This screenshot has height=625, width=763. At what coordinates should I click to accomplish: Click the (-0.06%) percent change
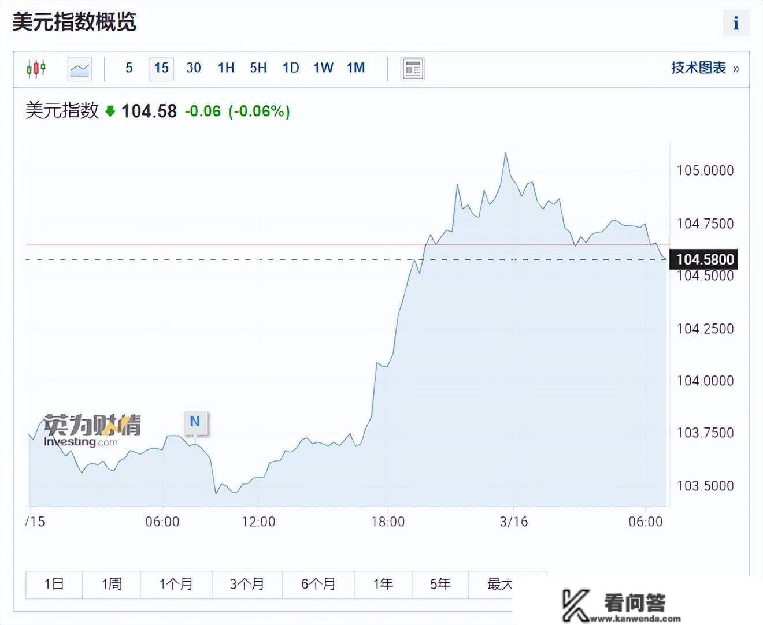(260, 111)
